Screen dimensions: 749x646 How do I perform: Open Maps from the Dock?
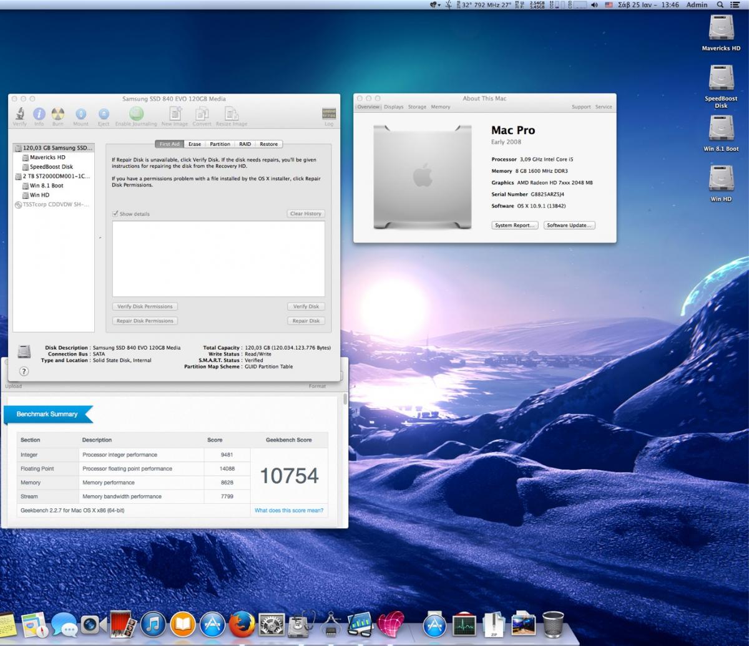[34, 624]
